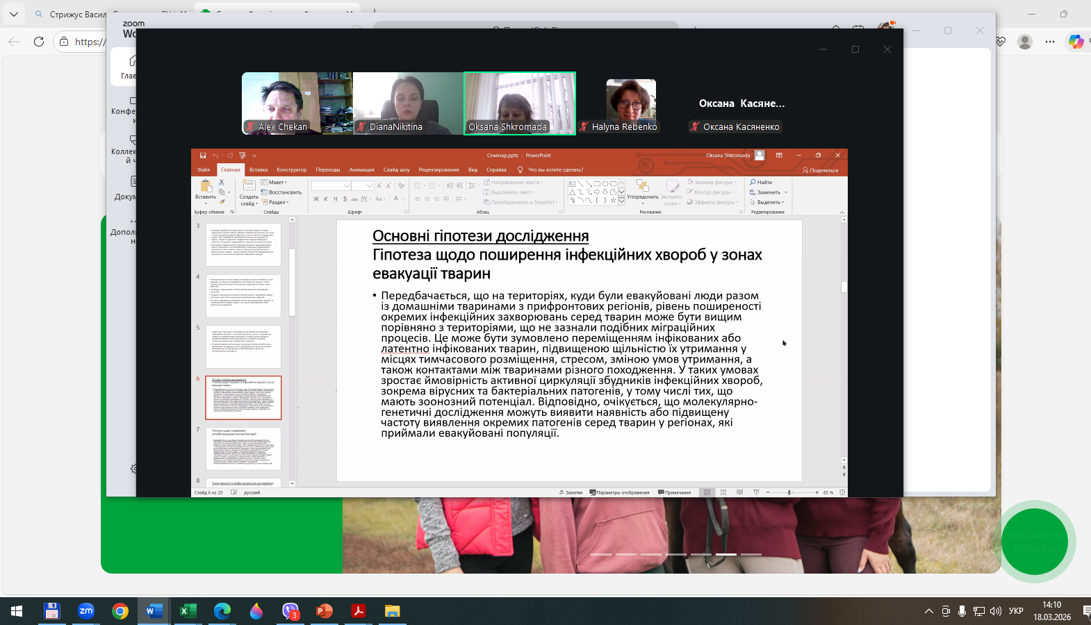Toggle Comments (Примечания) pane in status bar

click(674, 492)
